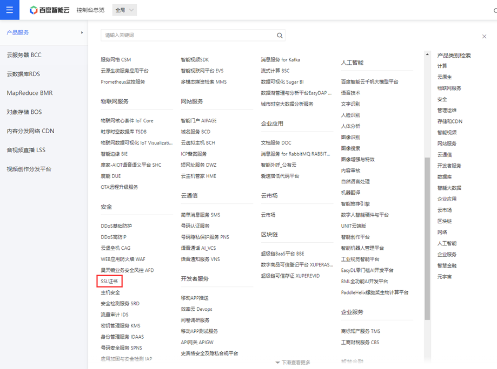Image resolution: width=497 pixels, height=369 pixels.
Task: Jump to 云原生 in category index
Action: pyautogui.click(x=445, y=77)
